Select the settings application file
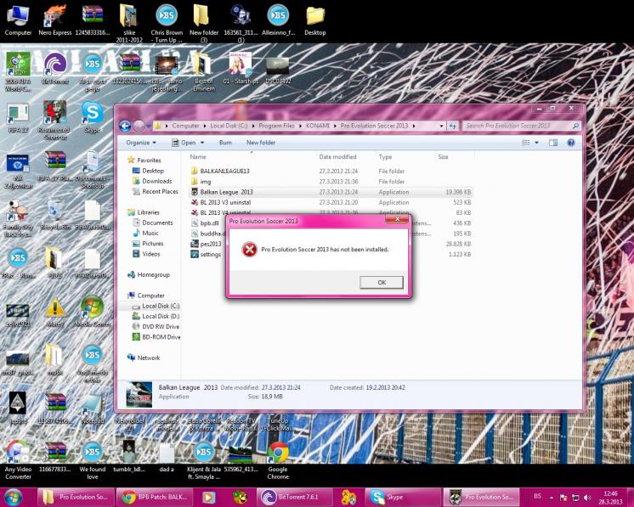 tap(206, 254)
